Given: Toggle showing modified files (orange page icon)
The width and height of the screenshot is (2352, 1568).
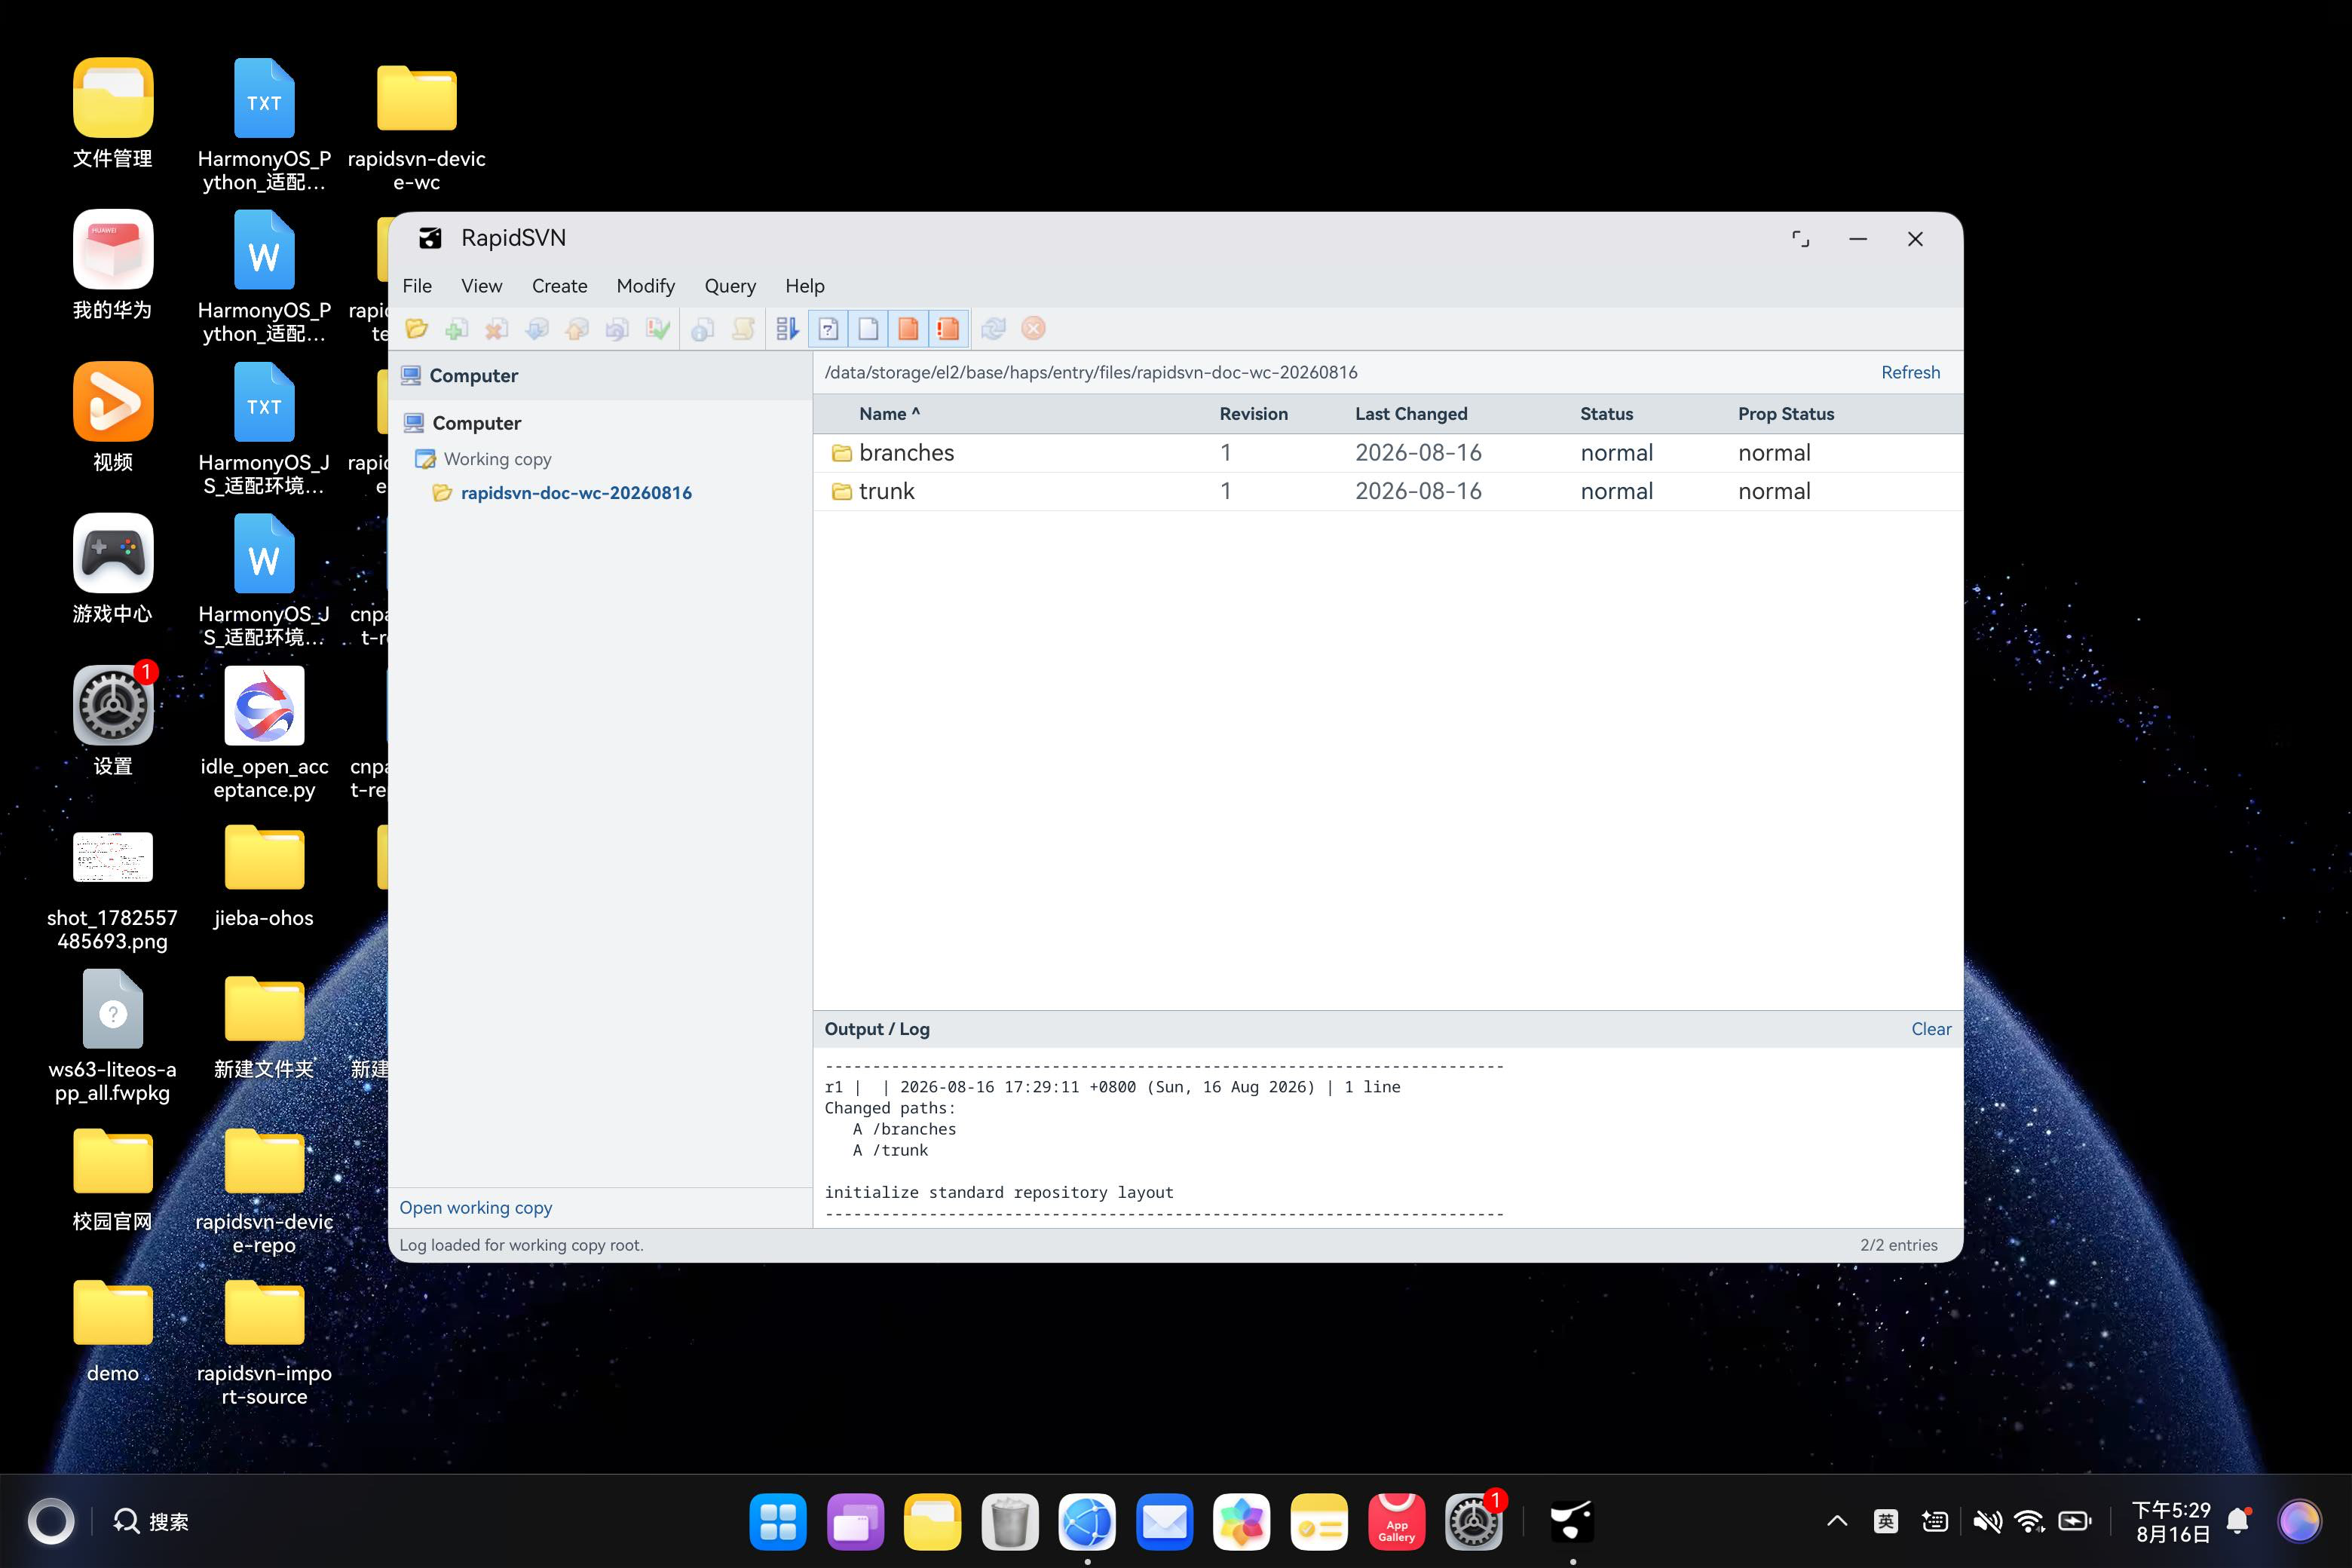Looking at the screenshot, I should [908, 328].
